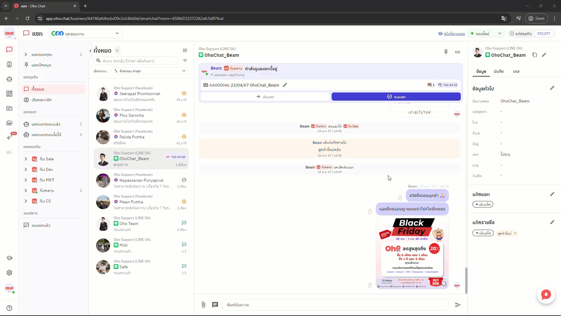This screenshot has height=316, width=561.
Task: Expand ทีม Sale team
Action: point(26,159)
